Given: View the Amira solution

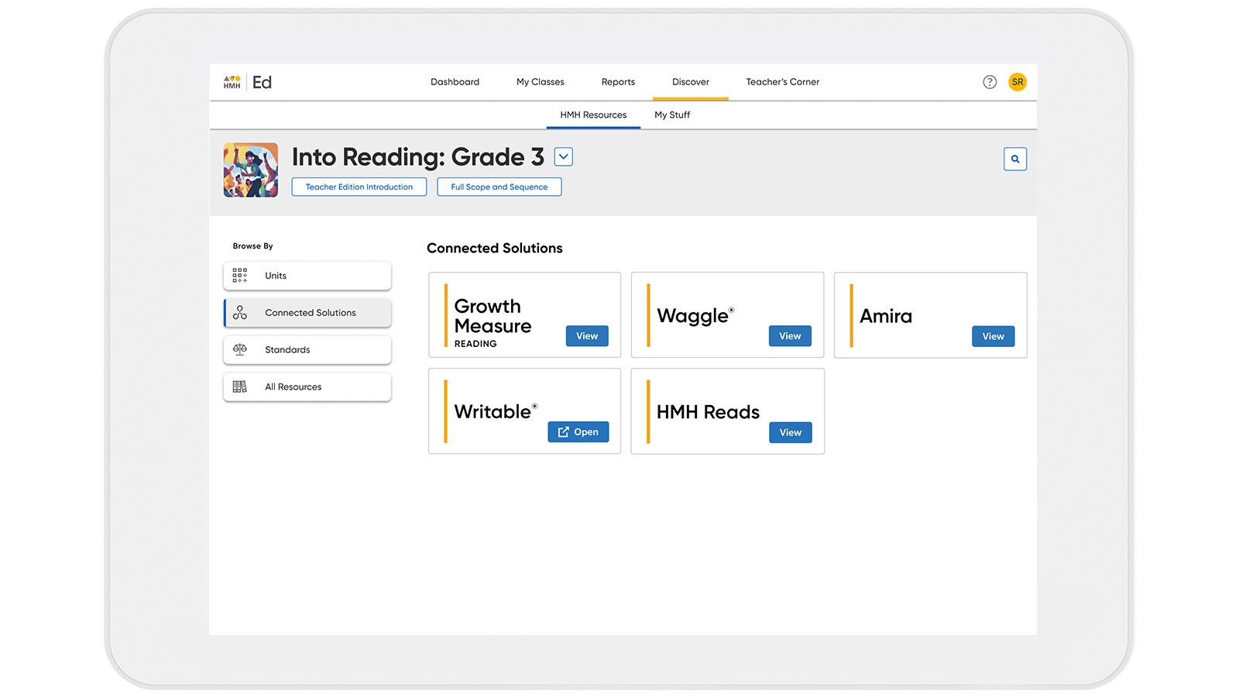Looking at the screenshot, I should tap(994, 336).
